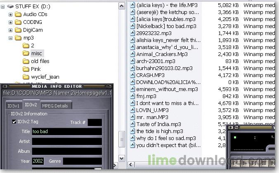Screen dimensions: 279x173
Task: Select file 'eminem_without_me.mp3'
Action: 167,89
